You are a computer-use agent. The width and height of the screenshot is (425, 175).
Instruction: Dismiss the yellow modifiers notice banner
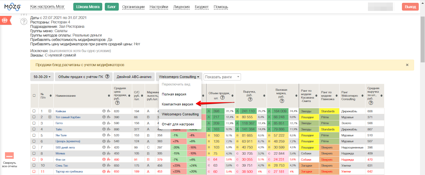click(x=407, y=65)
